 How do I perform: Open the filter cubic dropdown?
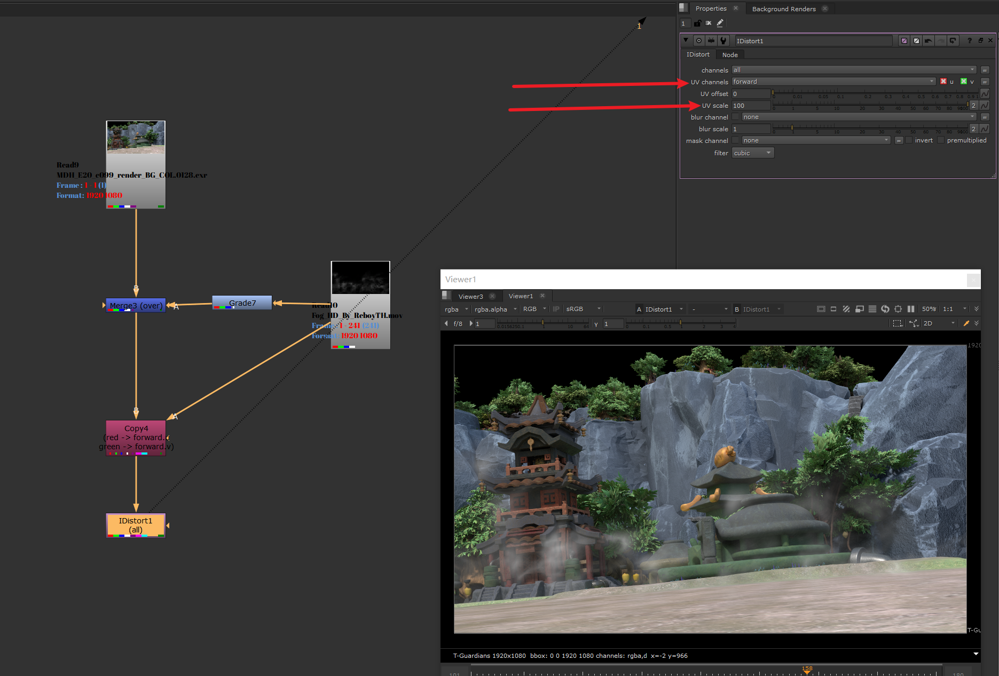(x=753, y=153)
